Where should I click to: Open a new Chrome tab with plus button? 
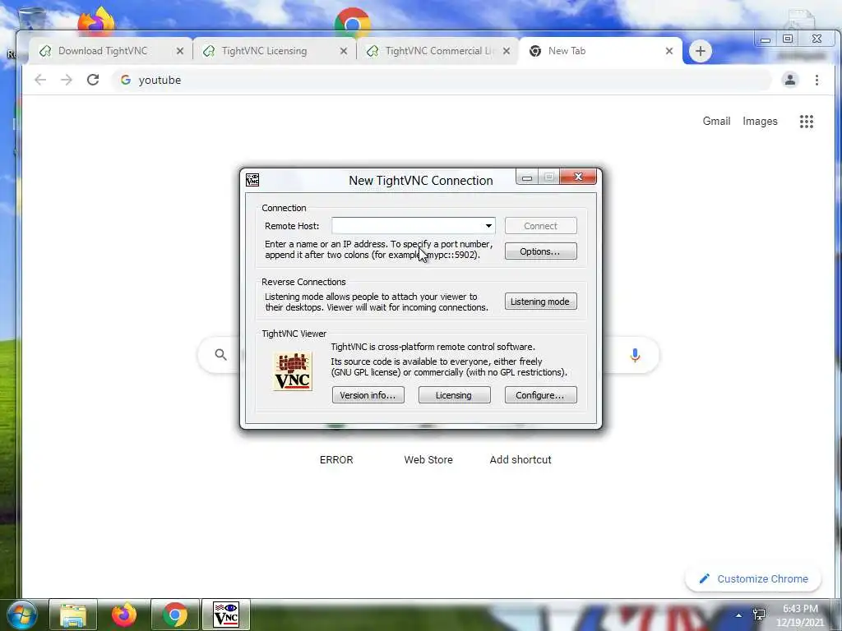(x=701, y=51)
